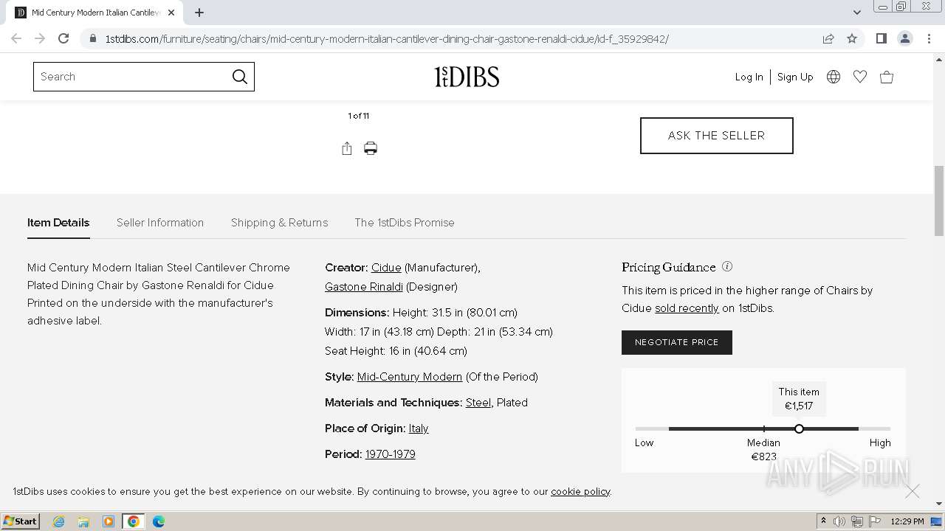
Task: Focus the 1stDibs search field
Action: click(131, 77)
